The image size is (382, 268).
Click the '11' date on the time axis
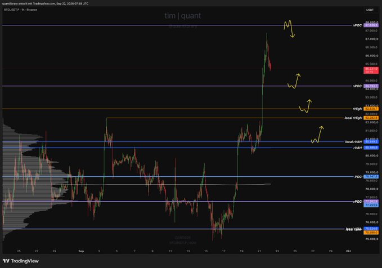pyautogui.click(x=170, y=251)
